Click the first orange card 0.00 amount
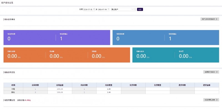The image size is (222, 109). pos(12,56)
